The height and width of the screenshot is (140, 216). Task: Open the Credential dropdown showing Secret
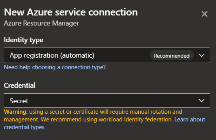click(x=107, y=101)
